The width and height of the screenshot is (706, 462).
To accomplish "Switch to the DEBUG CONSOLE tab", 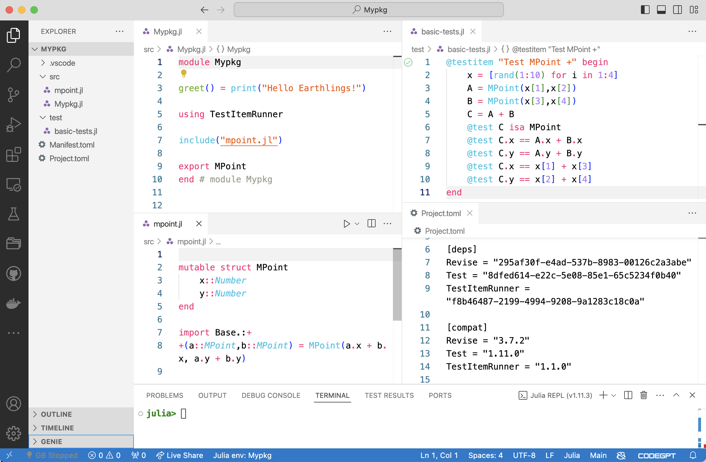I will [271, 395].
